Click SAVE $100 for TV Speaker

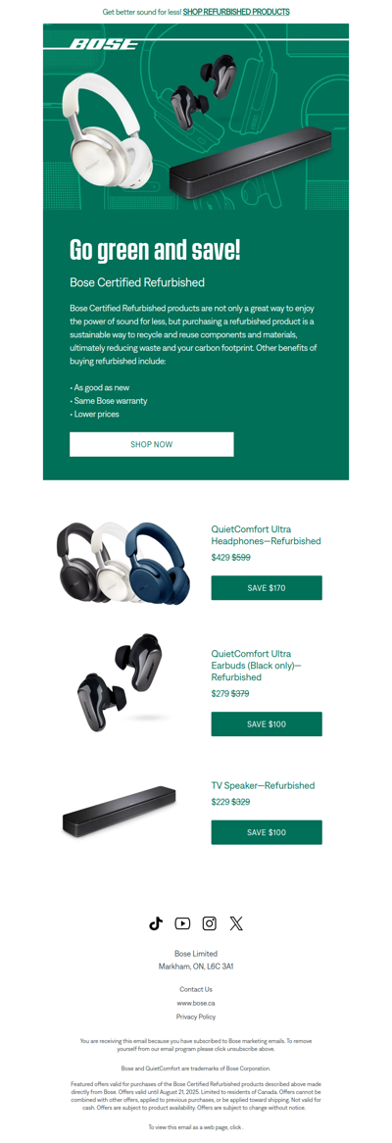[x=267, y=831]
